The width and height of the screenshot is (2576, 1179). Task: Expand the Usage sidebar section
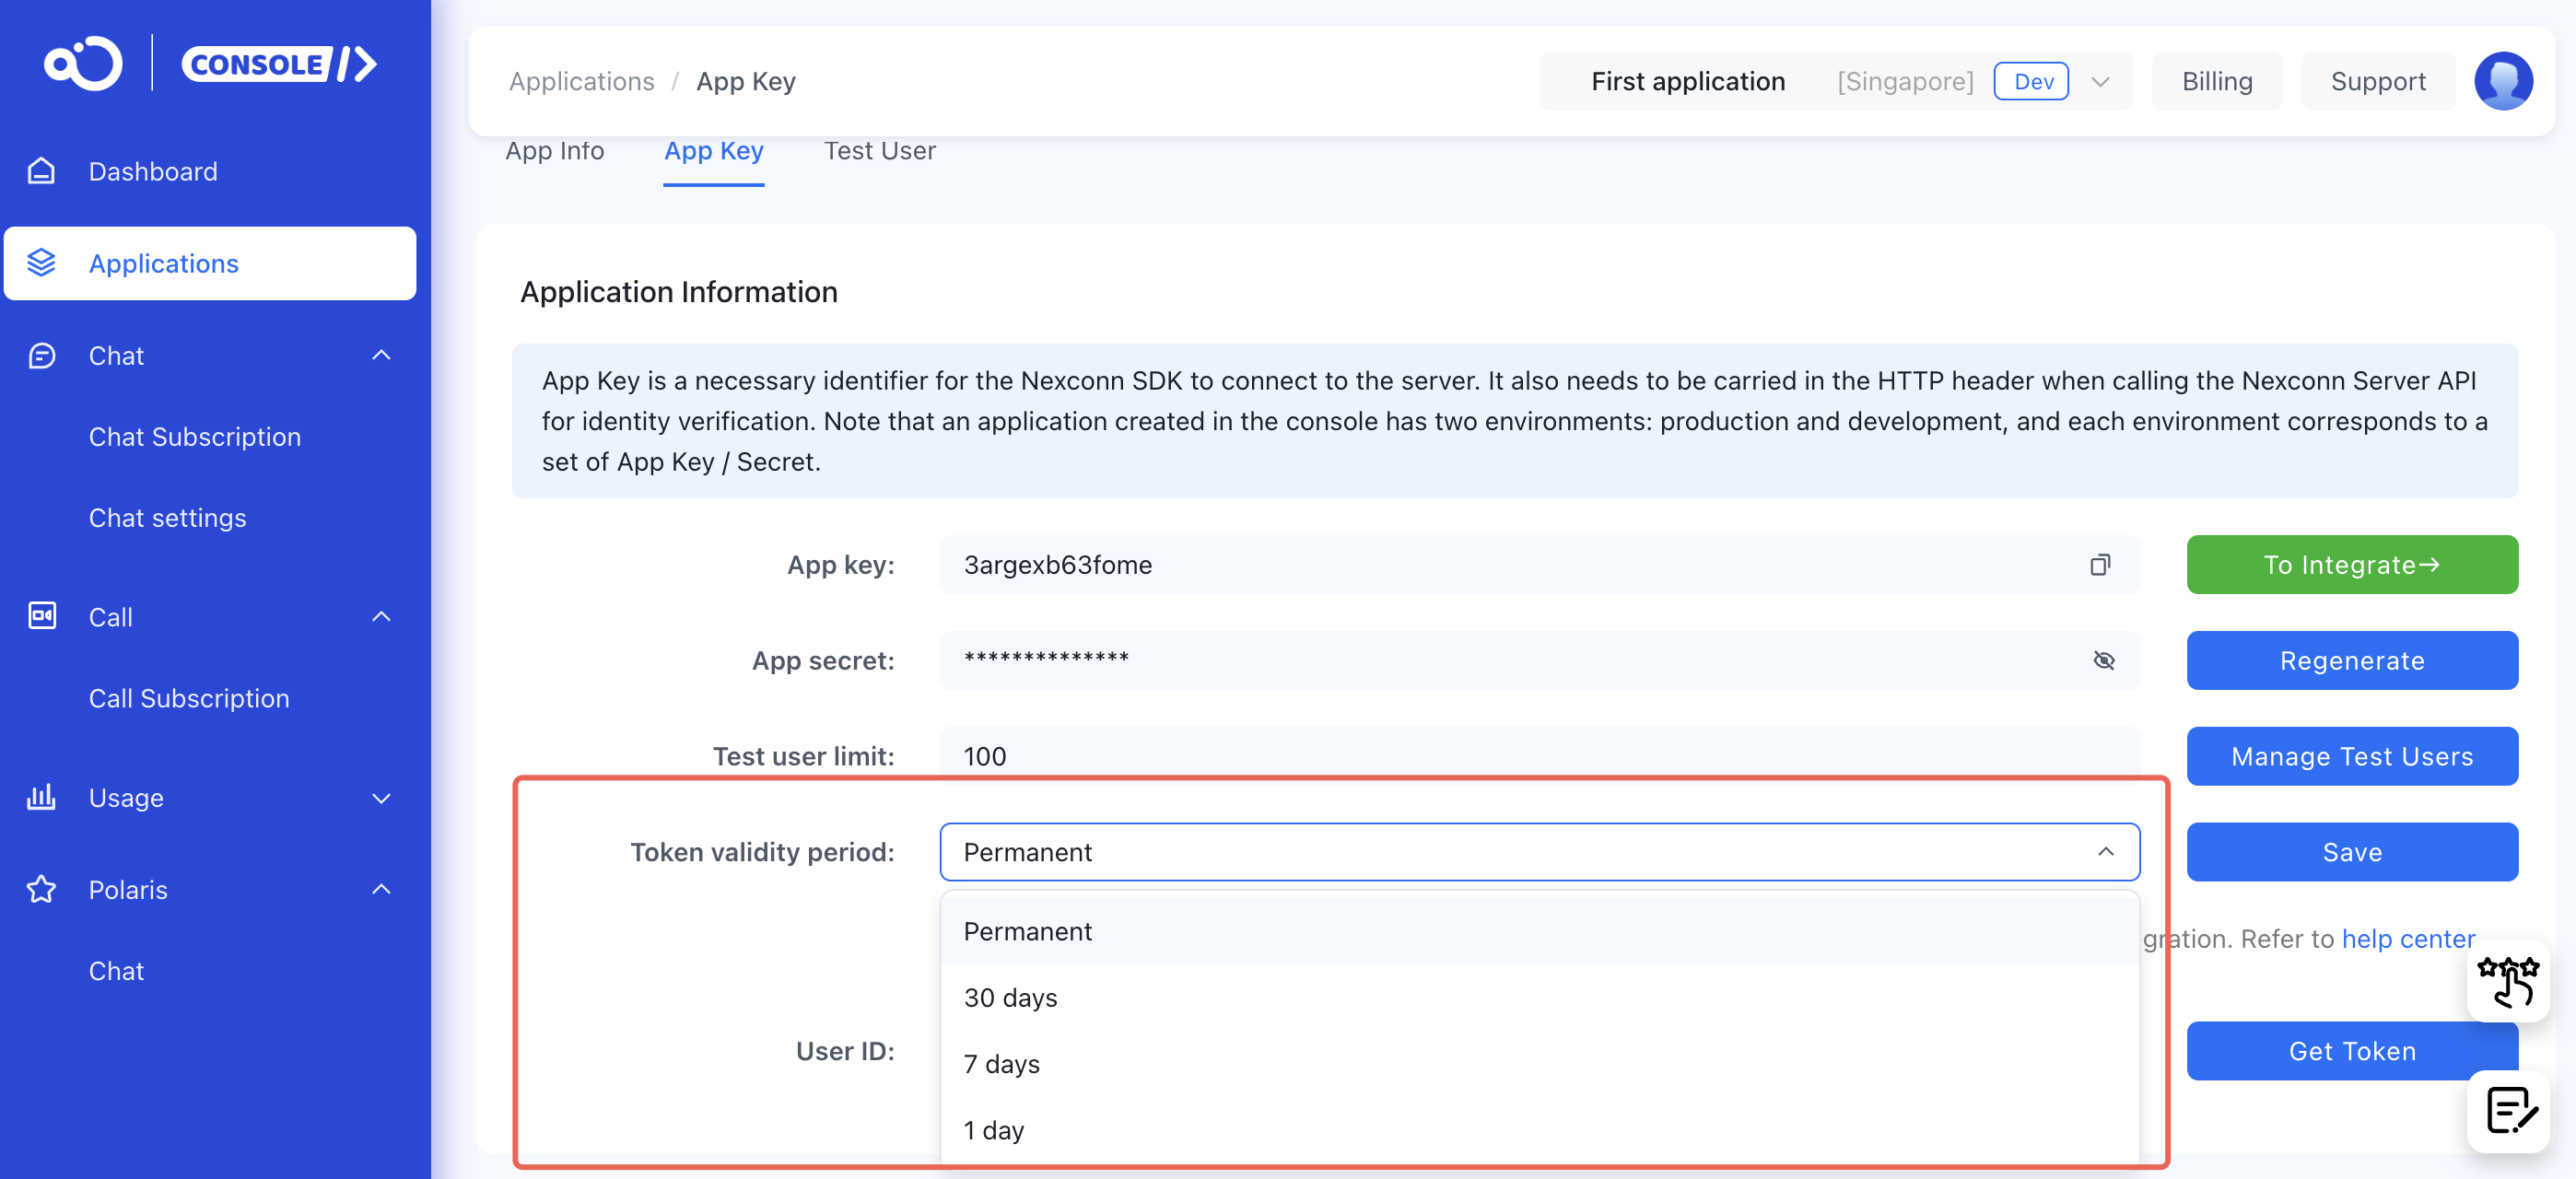click(x=381, y=797)
